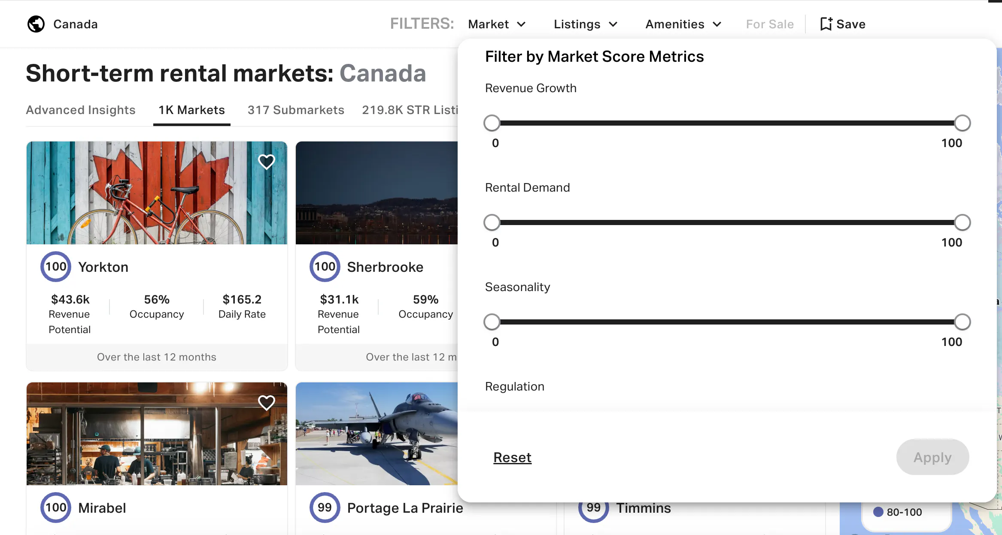Click the Sherbrooke market name
Viewport: 1002px width, 535px height.
point(385,267)
